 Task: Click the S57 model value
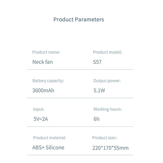point(97,62)
